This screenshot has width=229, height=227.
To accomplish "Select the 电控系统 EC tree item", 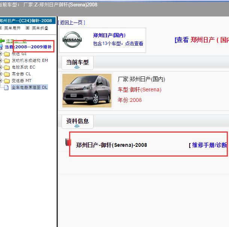I will pyautogui.click(x=24, y=67).
